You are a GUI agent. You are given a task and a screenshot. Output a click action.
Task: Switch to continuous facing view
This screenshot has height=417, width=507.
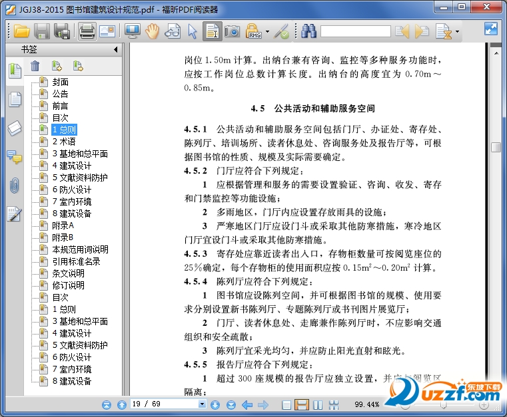point(334,405)
